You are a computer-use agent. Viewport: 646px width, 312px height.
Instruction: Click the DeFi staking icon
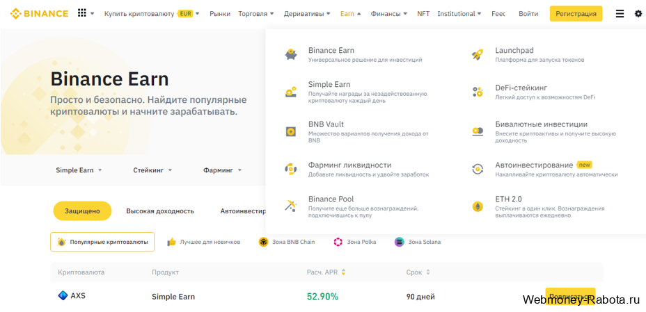click(x=478, y=92)
